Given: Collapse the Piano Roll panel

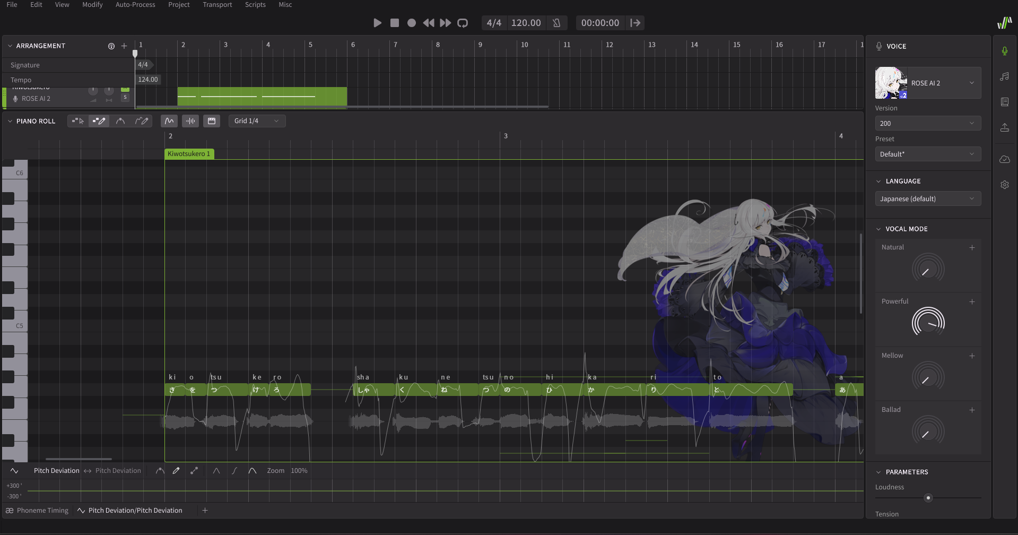Looking at the screenshot, I should pyautogui.click(x=10, y=121).
